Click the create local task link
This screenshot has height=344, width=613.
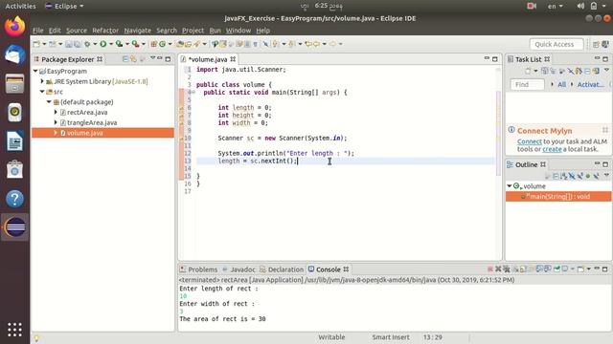[x=552, y=149]
